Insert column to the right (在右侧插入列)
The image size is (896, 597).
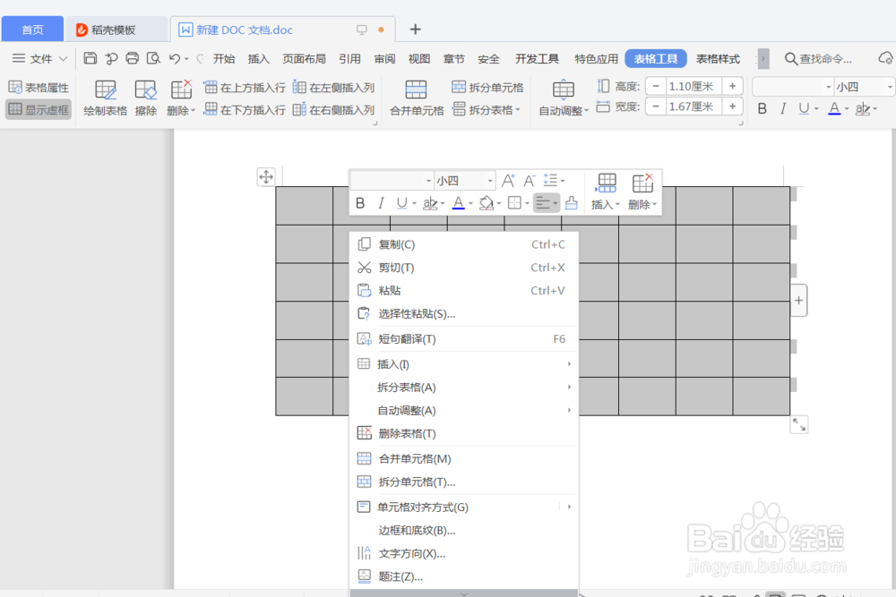[x=333, y=109]
